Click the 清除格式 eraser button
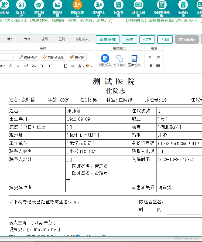The width and height of the screenshot is (202, 242). pos(28,58)
